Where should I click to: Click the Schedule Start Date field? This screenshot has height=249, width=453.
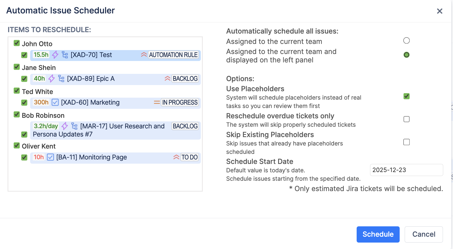(x=406, y=170)
